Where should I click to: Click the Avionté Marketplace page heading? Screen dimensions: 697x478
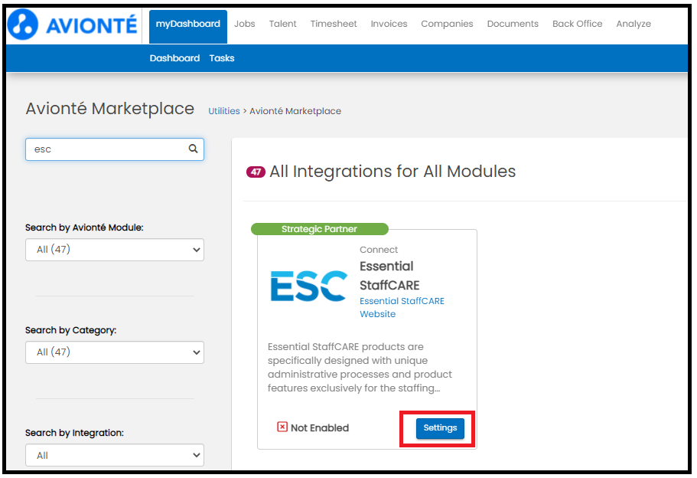110,109
